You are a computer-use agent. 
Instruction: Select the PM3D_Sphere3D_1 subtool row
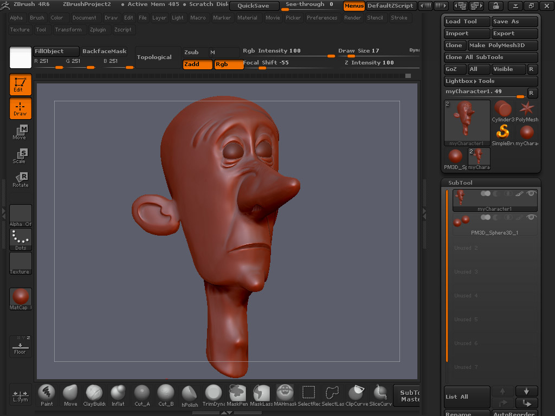[495, 224]
